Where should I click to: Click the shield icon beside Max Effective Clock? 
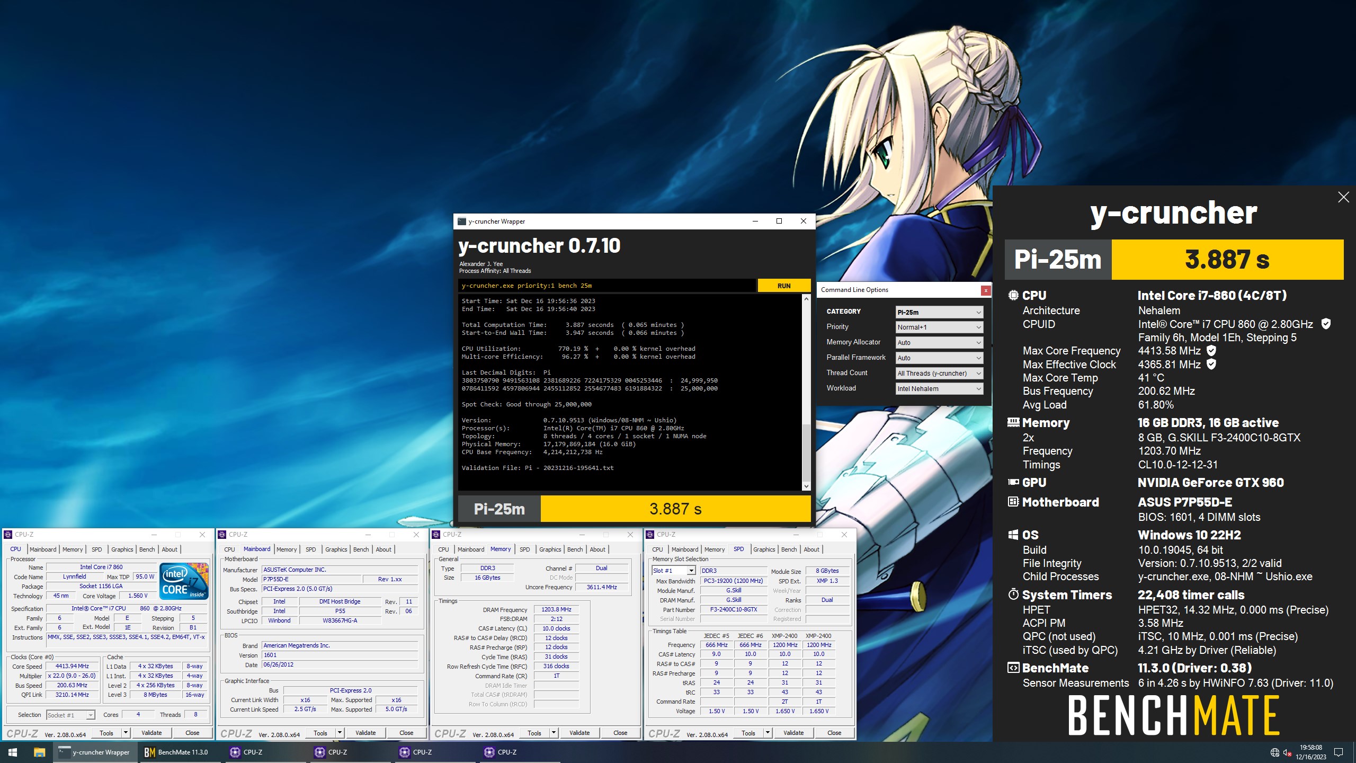tap(1211, 364)
